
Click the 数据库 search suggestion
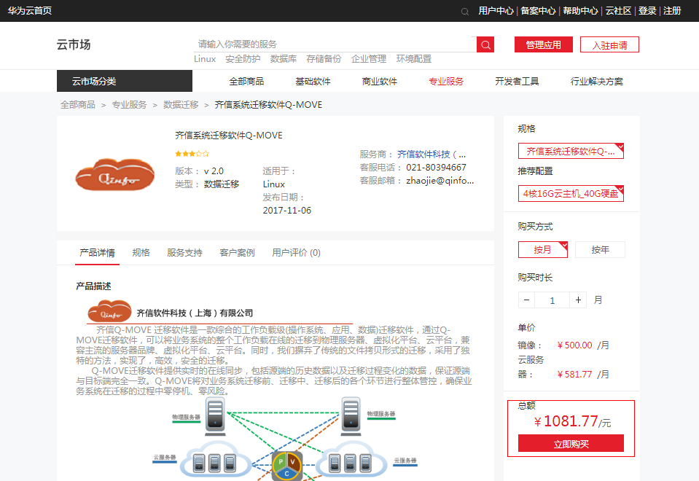[284, 59]
